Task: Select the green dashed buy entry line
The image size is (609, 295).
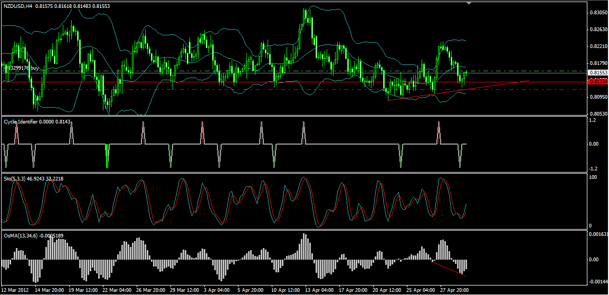Action: pyautogui.click(x=293, y=71)
